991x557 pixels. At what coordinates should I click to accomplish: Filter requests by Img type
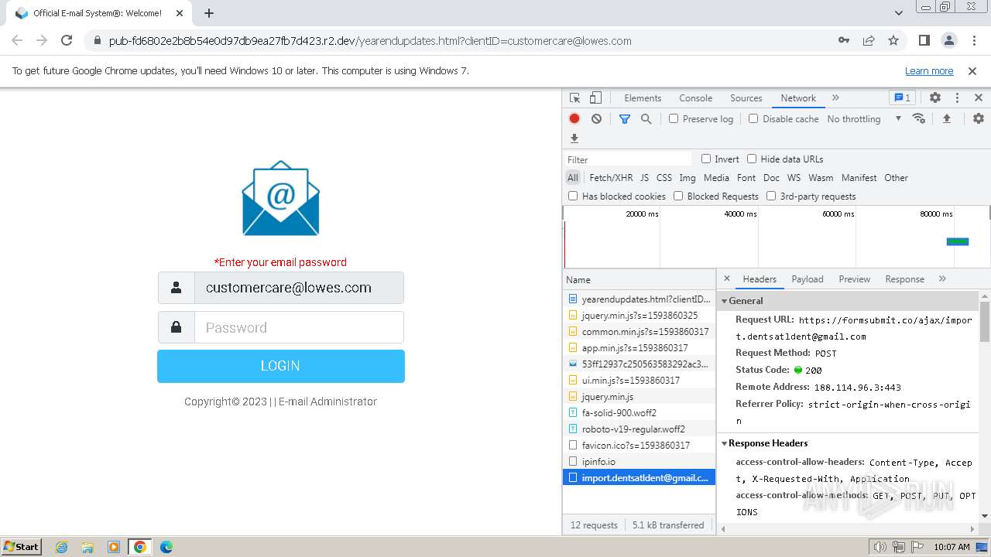click(687, 177)
